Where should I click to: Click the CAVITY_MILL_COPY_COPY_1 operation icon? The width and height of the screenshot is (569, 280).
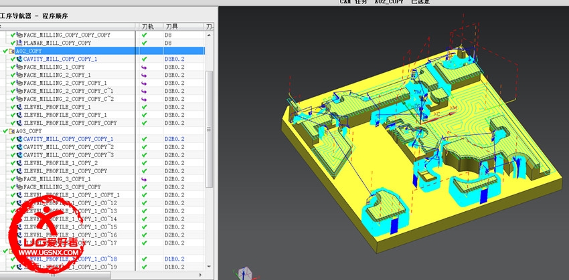[x=19, y=59]
